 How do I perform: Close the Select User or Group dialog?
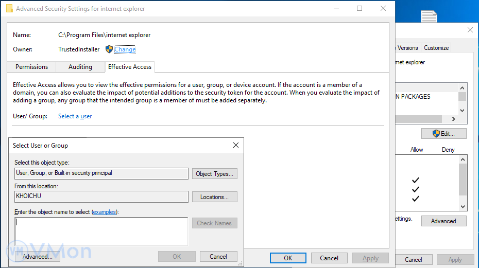pos(236,145)
